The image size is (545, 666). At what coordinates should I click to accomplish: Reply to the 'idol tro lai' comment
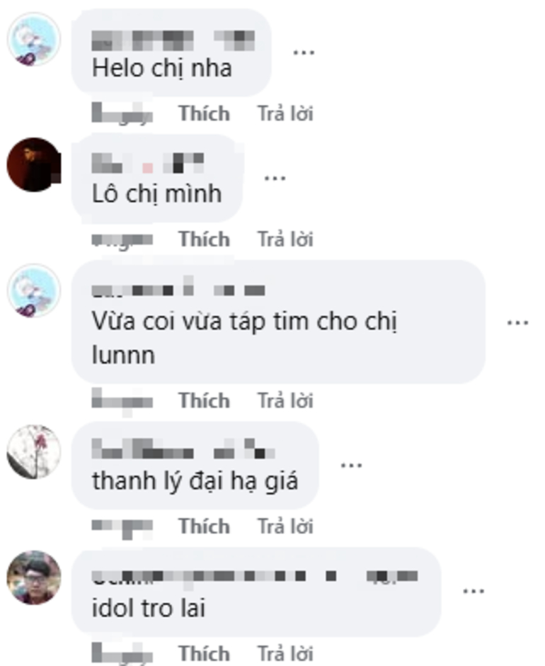(286, 653)
